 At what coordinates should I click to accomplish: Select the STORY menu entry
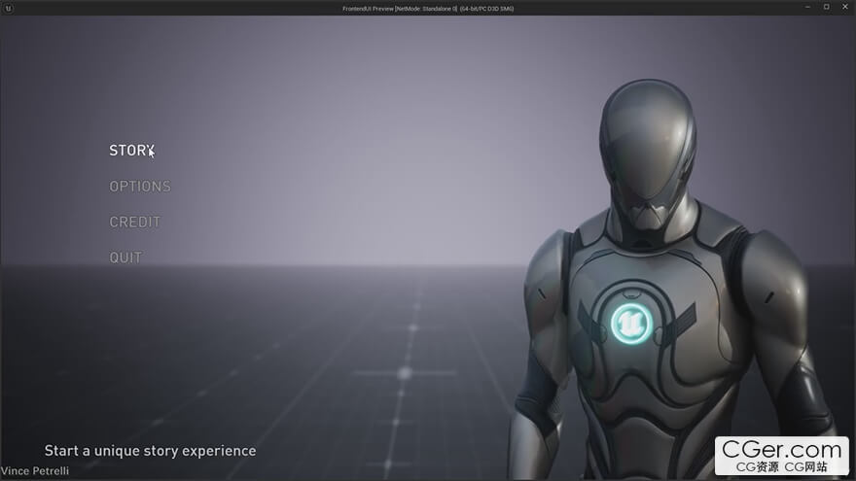[x=131, y=151]
